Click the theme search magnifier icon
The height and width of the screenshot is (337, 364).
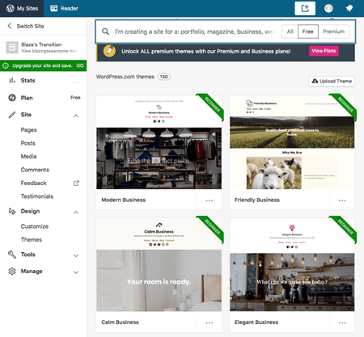[105, 32]
